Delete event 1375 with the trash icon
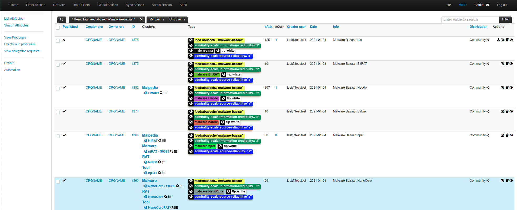The image size is (517, 210). click(x=507, y=64)
